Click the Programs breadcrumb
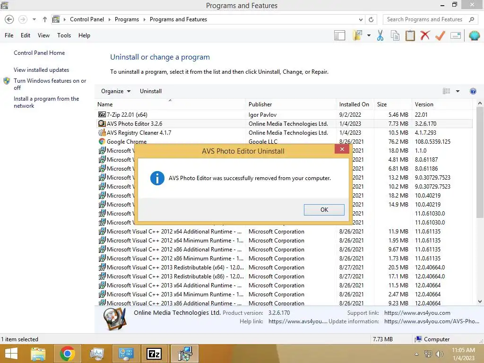Screen dimensions: 484x363 click(x=127, y=19)
